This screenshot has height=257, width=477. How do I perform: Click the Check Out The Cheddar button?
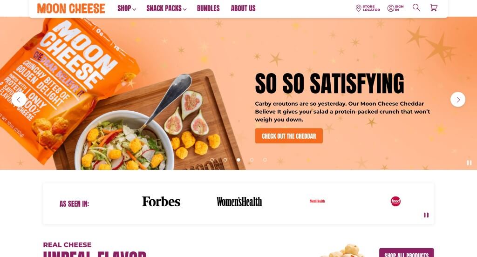pos(289,136)
